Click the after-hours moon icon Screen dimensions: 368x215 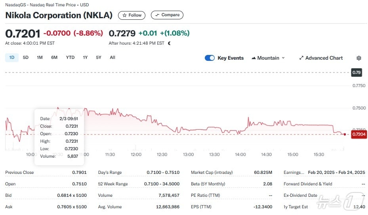pos(170,43)
